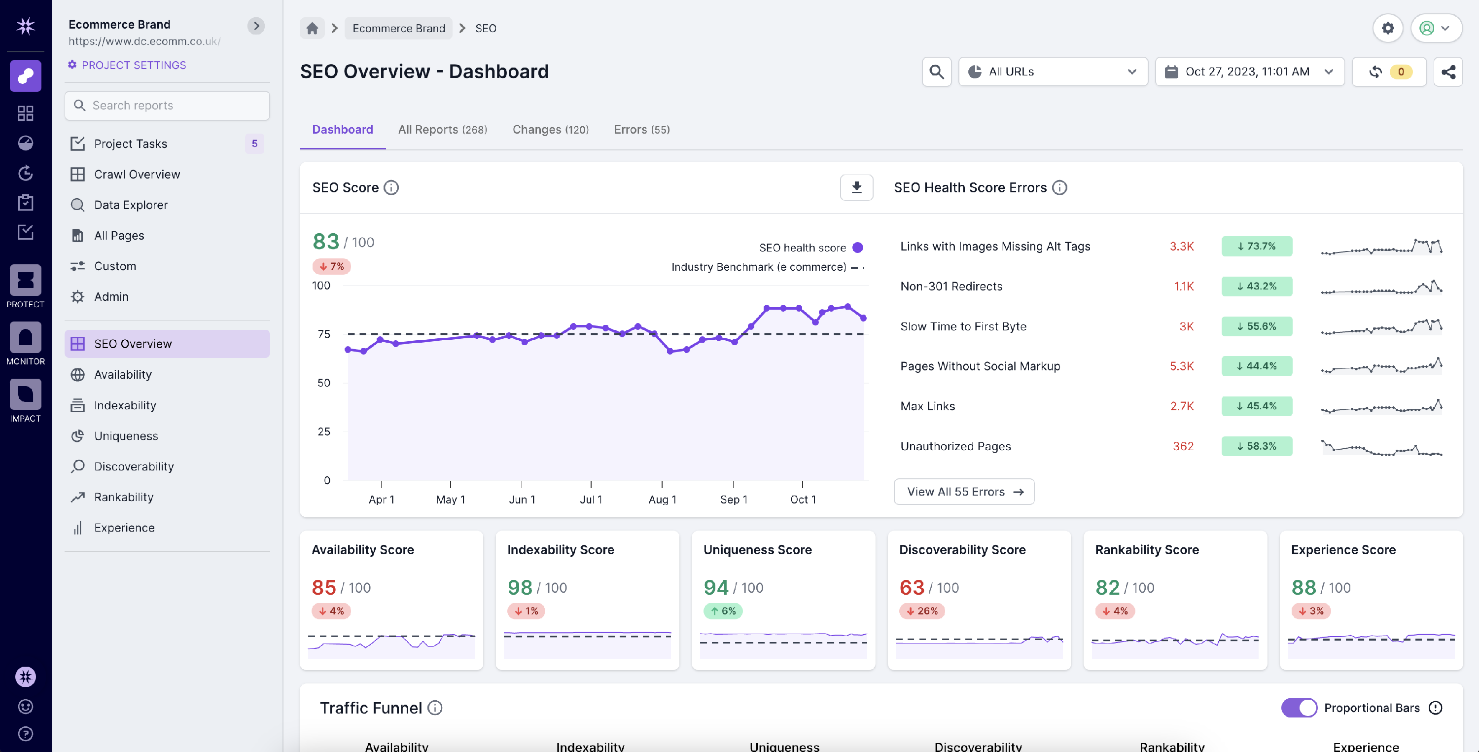This screenshot has width=1479, height=752.
Task: Toggle SEO health score legend dot
Action: pos(858,248)
